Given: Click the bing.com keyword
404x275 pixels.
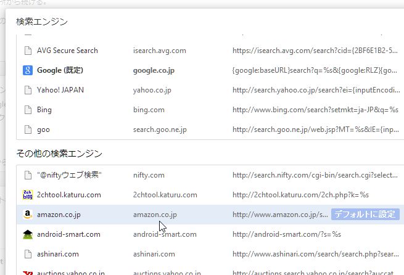Looking at the screenshot, I should point(149,110).
